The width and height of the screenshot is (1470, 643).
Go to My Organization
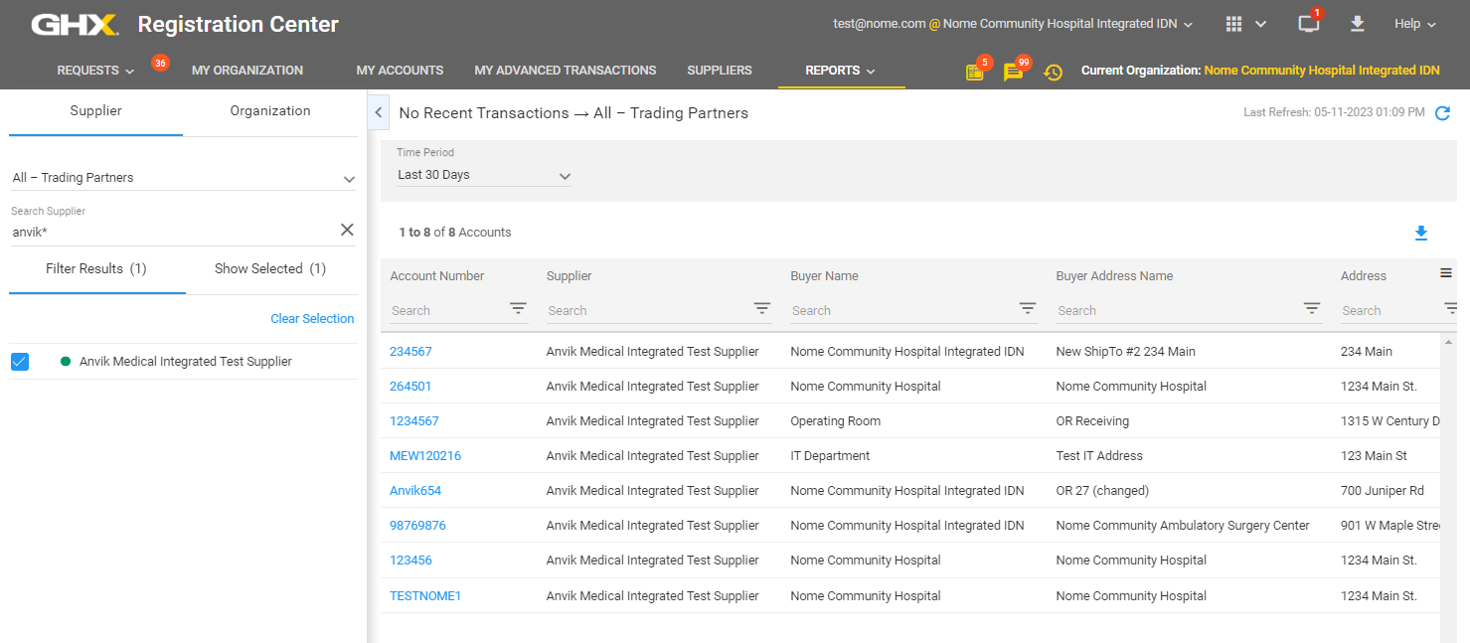(x=247, y=71)
